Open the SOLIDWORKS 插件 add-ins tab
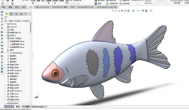The image size is (189, 110). (x=60, y=7)
